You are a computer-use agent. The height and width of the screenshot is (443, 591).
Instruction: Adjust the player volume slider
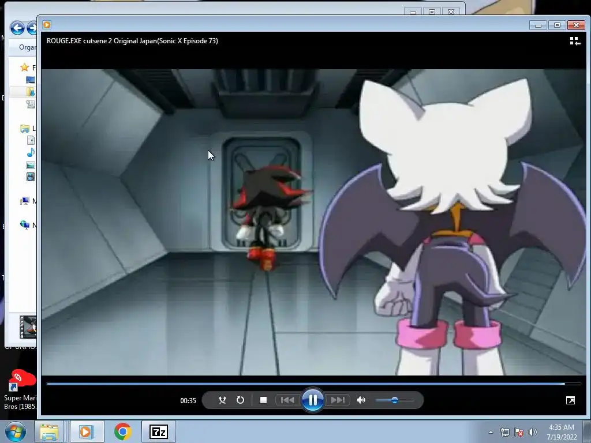pyautogui.click(x=395, y=400)
